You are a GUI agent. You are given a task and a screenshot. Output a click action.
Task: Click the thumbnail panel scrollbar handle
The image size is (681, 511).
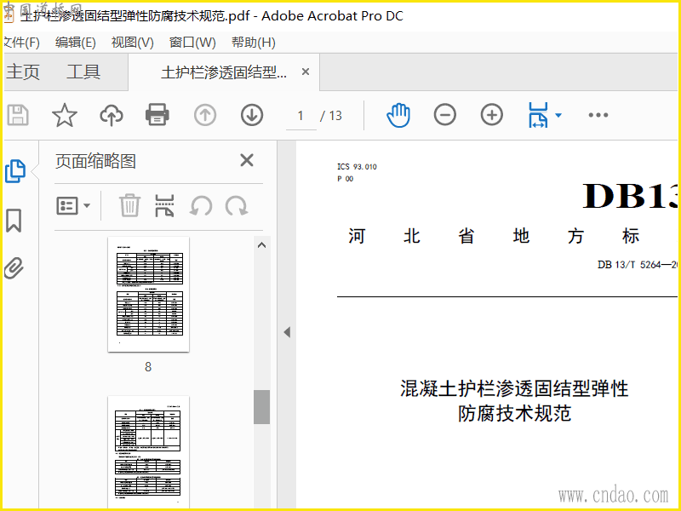(x=261, y=407)
